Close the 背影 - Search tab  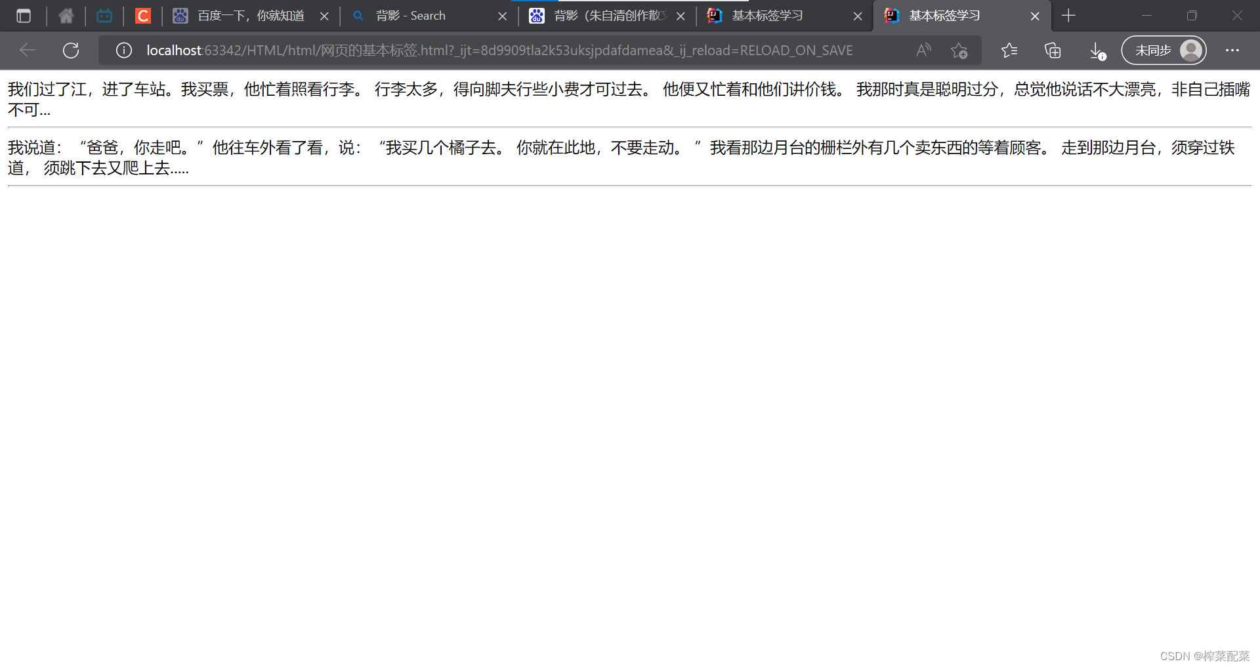tap(503, 16)
